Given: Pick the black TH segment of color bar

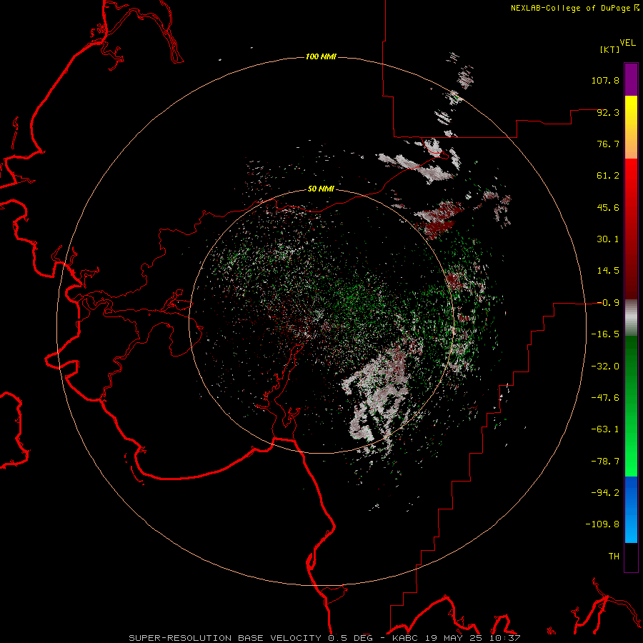Looking at the screenshot, I should [x=631, y=557].
